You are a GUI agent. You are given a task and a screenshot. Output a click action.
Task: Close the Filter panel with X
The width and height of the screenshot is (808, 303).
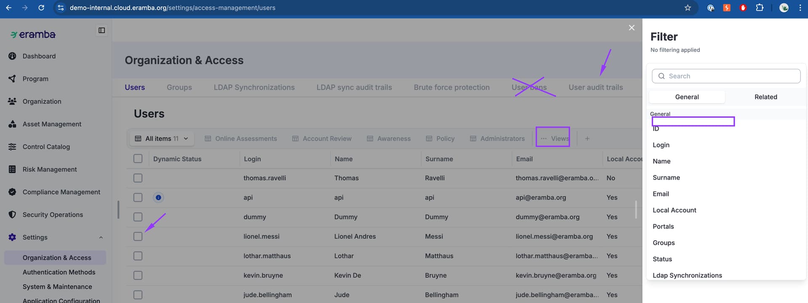point(631,28)
